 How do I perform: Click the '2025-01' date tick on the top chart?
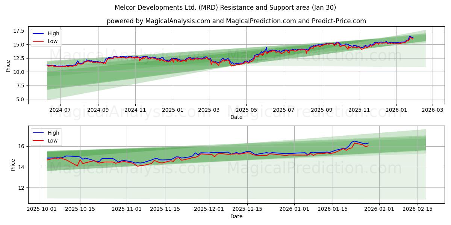pyautogui.click(x=173, y=111)
